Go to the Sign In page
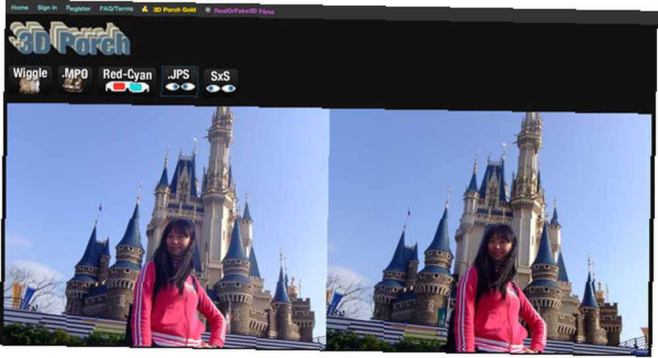658x358 pixels. click(47, 8)
